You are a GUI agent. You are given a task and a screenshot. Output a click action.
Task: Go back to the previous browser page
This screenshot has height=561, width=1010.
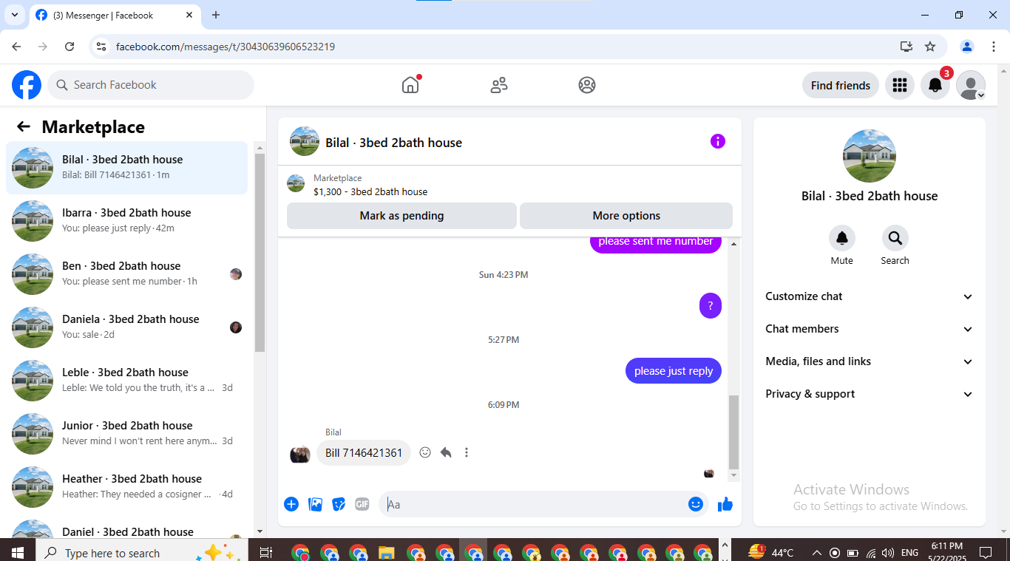pos(16,47)
